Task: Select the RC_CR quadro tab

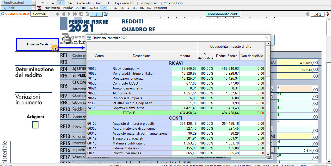Action: (x=93, y=8)
